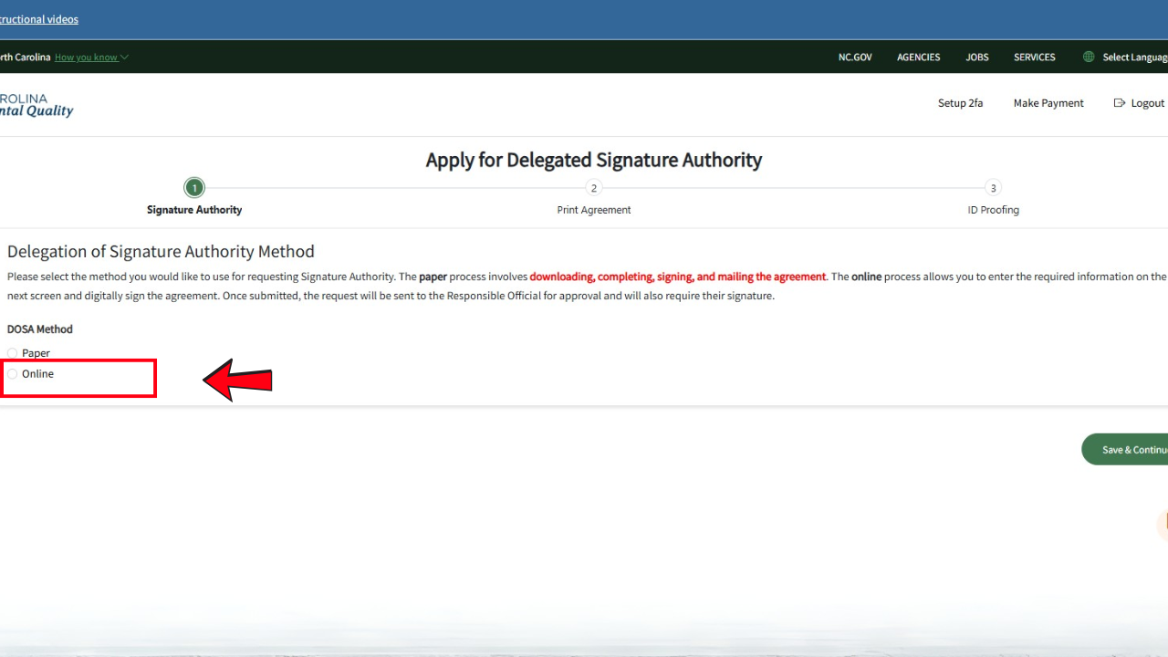Click step 1 circle in the stepper
Image resolution: width=1168 pixels, height=657 pixels.
click(193, 188)
